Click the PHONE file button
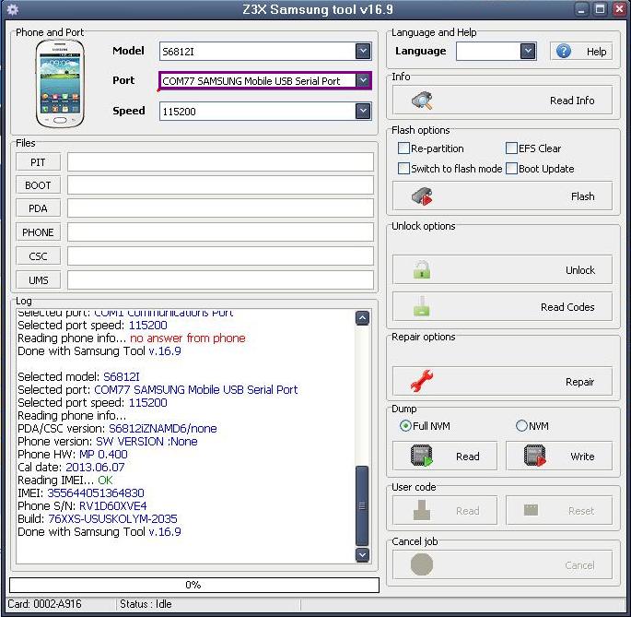 (x=39, y=232)
